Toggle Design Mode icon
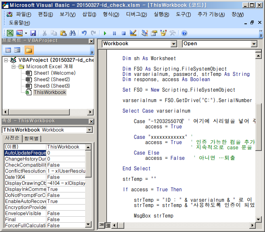The width and height of the screenshot is (265, 232). (x=133, y=33)
